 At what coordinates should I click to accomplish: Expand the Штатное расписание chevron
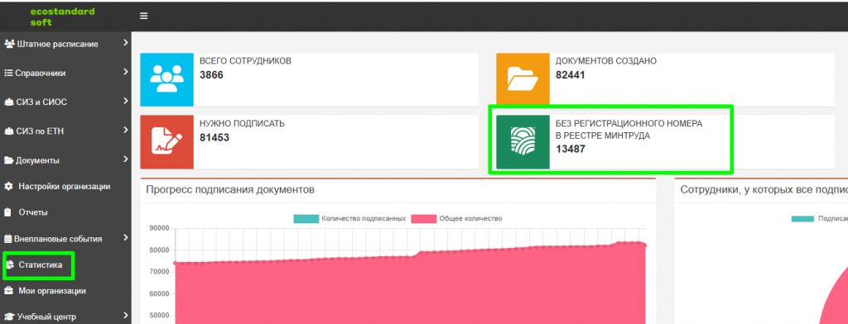coord(126,43)
